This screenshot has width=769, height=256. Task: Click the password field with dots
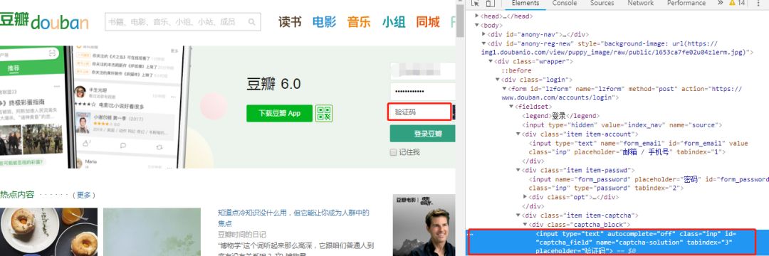click(x=423, y=92)
